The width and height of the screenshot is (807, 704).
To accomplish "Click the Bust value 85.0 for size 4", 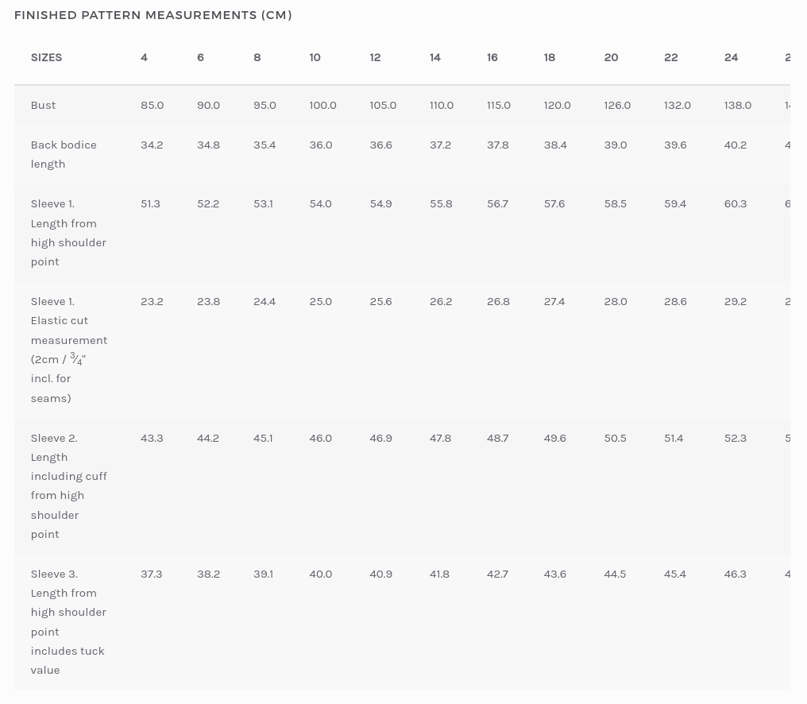I will pos(152,105).
